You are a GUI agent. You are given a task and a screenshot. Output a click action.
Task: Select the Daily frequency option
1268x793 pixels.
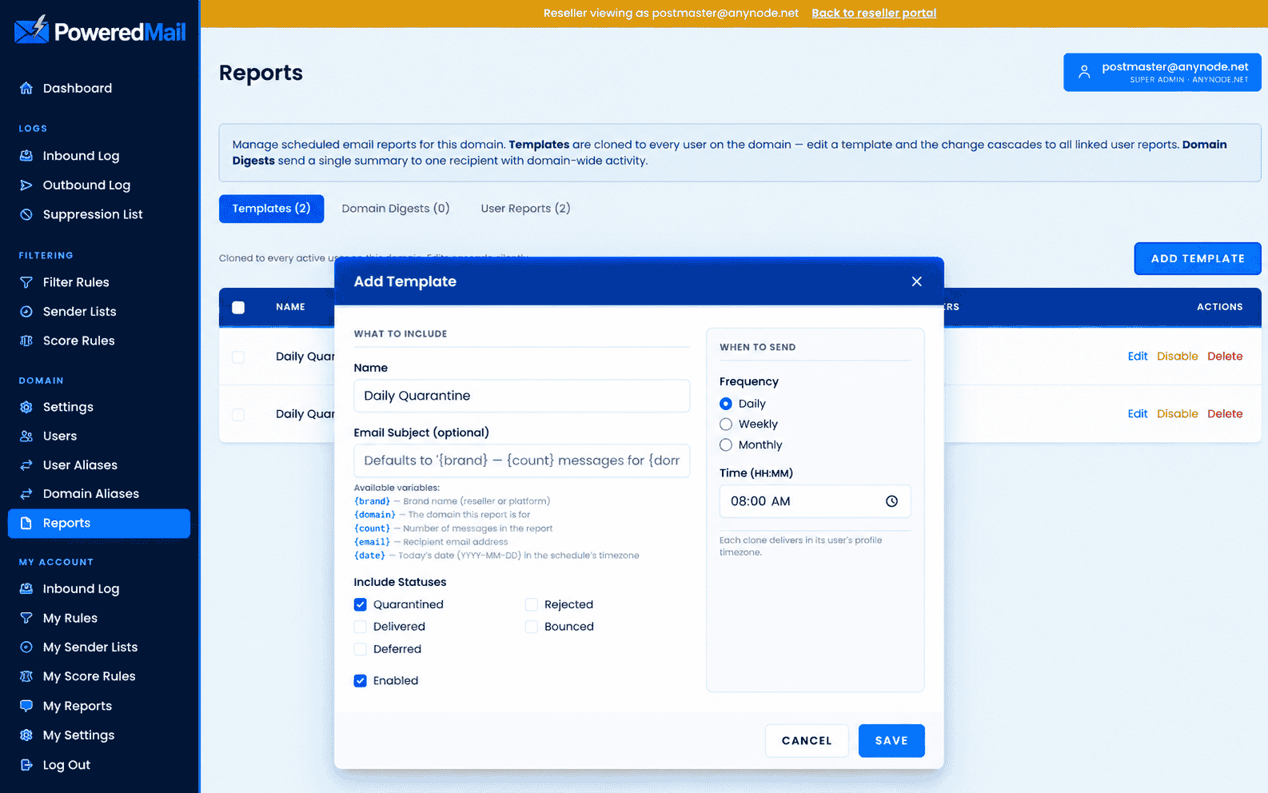pyautogui.click(x=726, y=404)
